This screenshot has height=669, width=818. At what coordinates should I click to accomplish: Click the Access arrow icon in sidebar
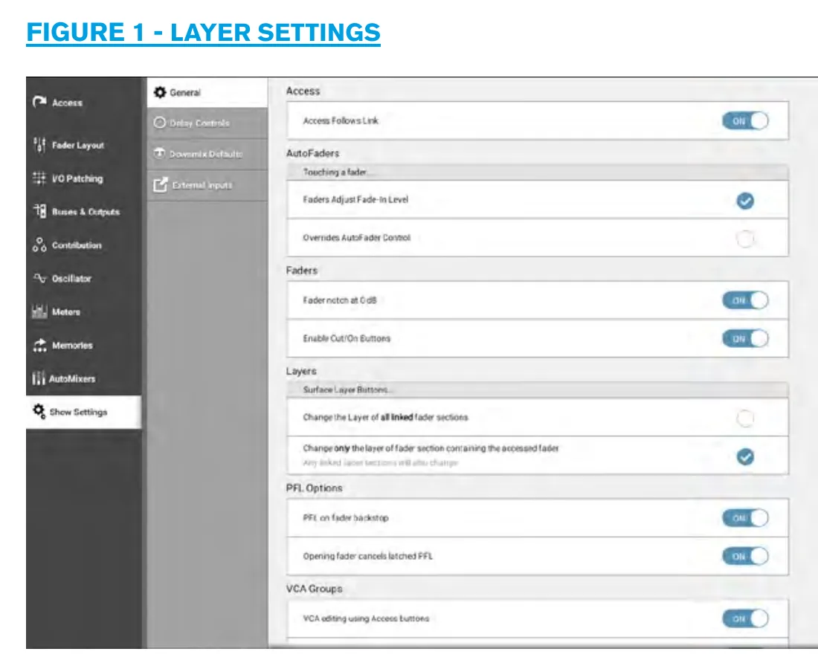click(x=39, y=102)
